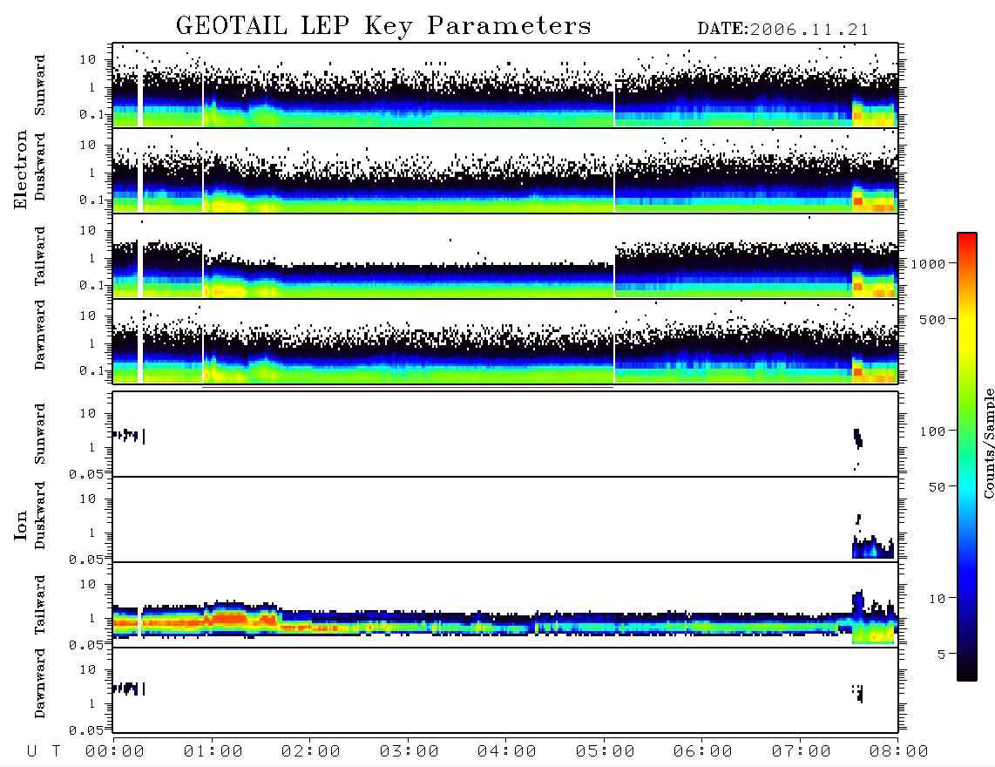
Task: Click the 'U T' axis label
Action: 44,751
